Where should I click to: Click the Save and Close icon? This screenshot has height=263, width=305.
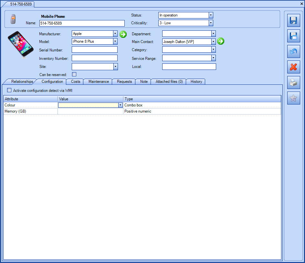point(293,36)
